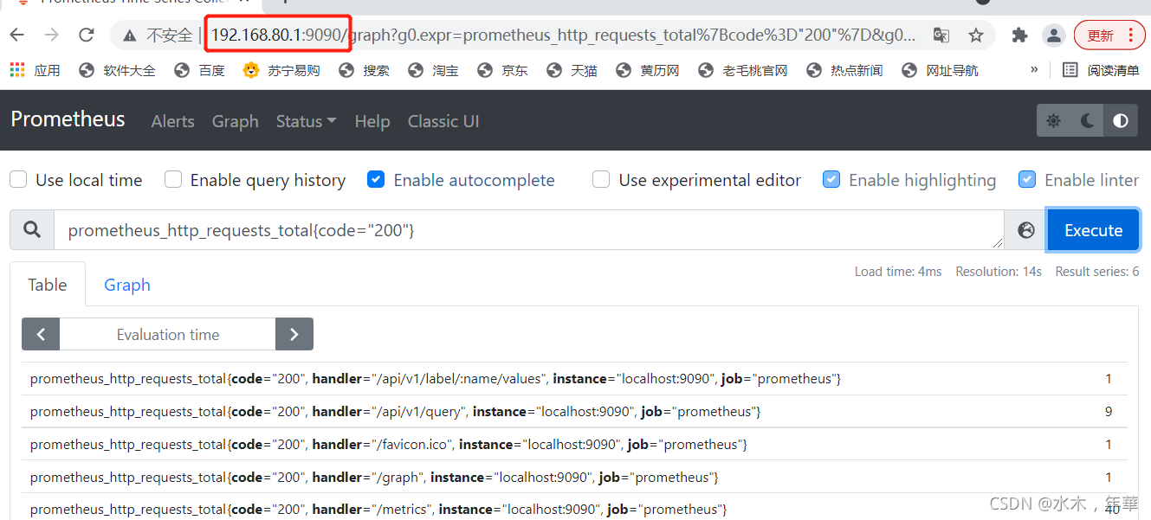This screenshot has height=520, width=1151.
Task: Click the Prometheus brand logo text
Action: tap(68, 119)
